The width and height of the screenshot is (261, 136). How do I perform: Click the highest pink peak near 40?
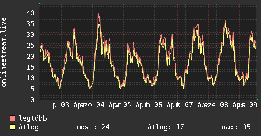[x=98, y=14]
